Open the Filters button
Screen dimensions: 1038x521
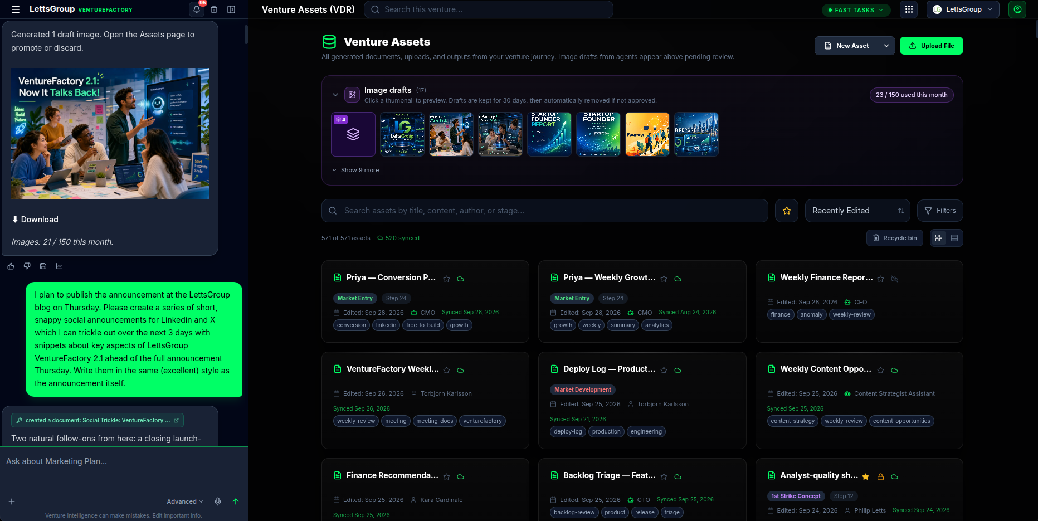click(940, 211)
